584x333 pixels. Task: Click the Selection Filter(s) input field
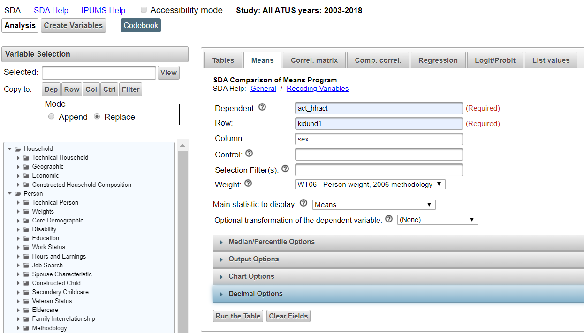(379, 170)
